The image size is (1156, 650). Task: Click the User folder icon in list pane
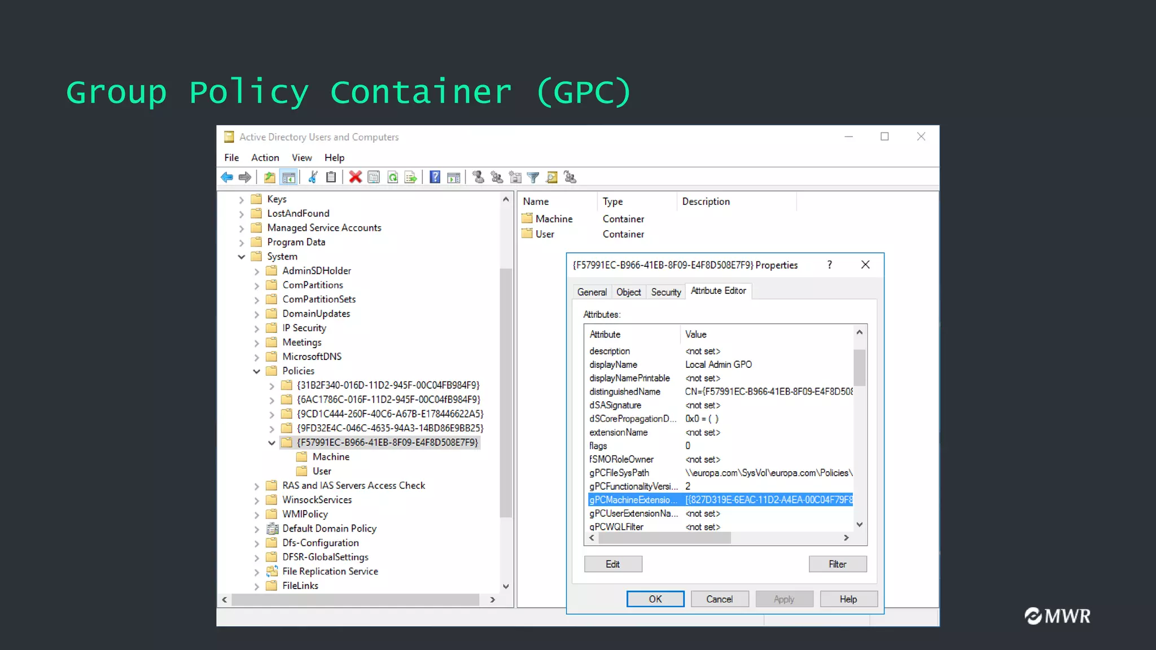click(527, 234)
